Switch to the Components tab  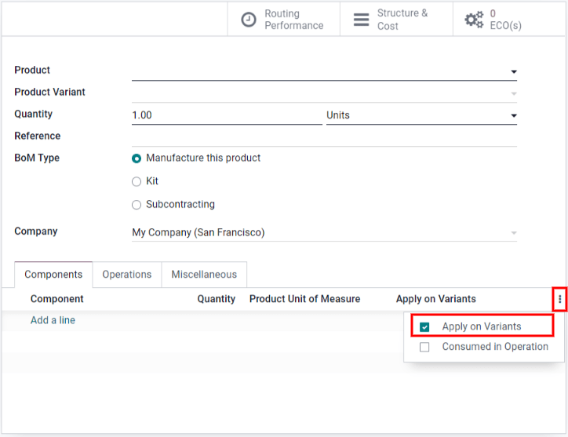(x=53, y=275)
